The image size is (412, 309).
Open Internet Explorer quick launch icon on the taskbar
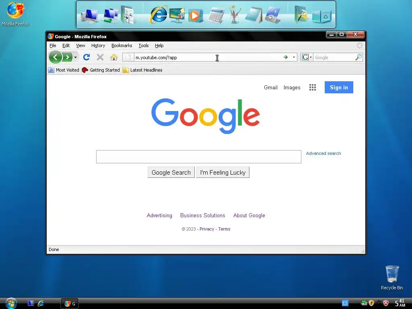pyautogui.click(x=41, y=303)
